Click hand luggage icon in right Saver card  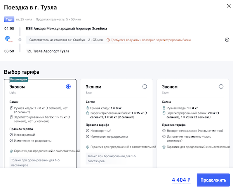click(164, 108)
